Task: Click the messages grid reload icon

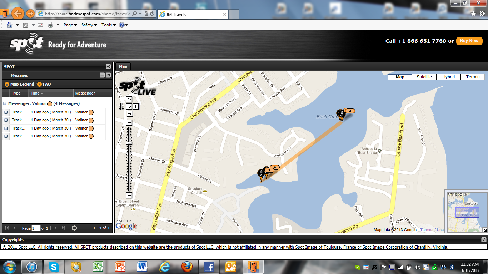Action: coord(74,228)
